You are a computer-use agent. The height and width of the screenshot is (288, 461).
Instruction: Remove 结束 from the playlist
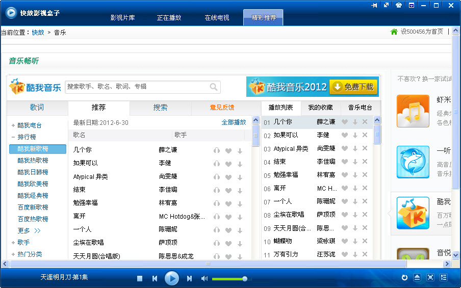coord(365,162)
